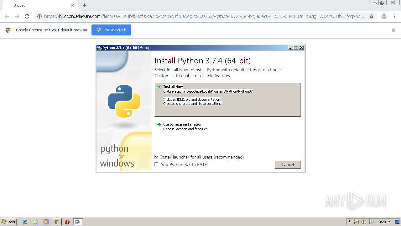This screenshot has width=401, height=226.
Task: Open a new Chrome tab
Action: point(85,5)
